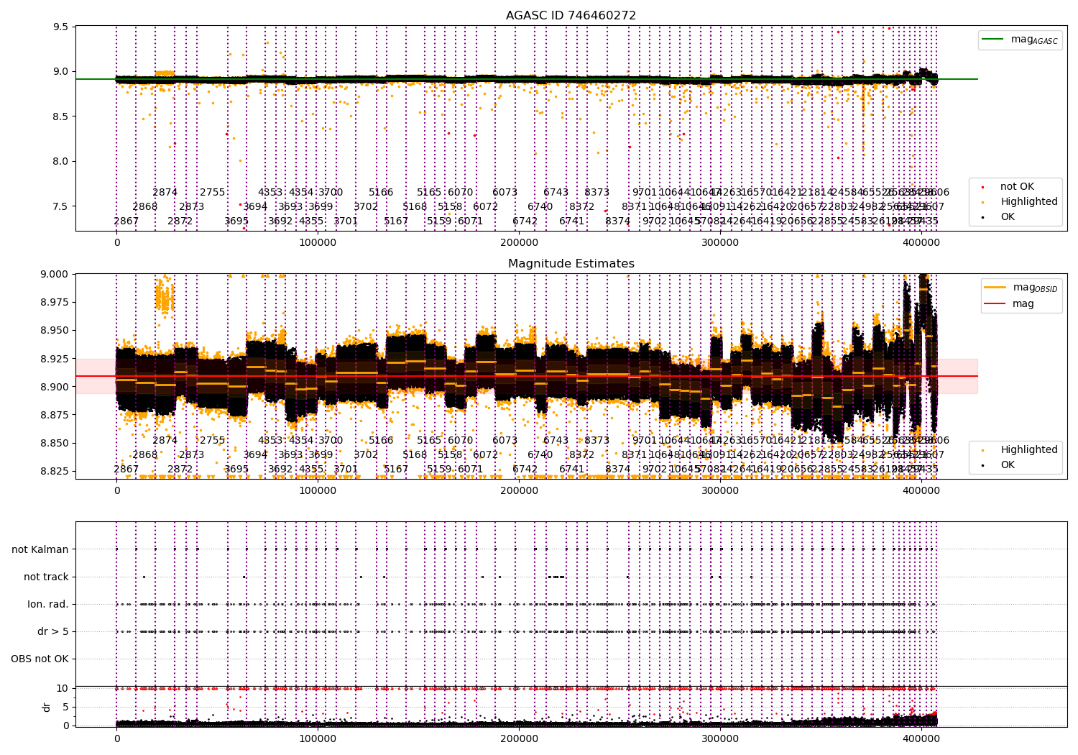Click the red line sample beside 'mag' legend entry
1078x755 pixels.
(x=996, y=303)
